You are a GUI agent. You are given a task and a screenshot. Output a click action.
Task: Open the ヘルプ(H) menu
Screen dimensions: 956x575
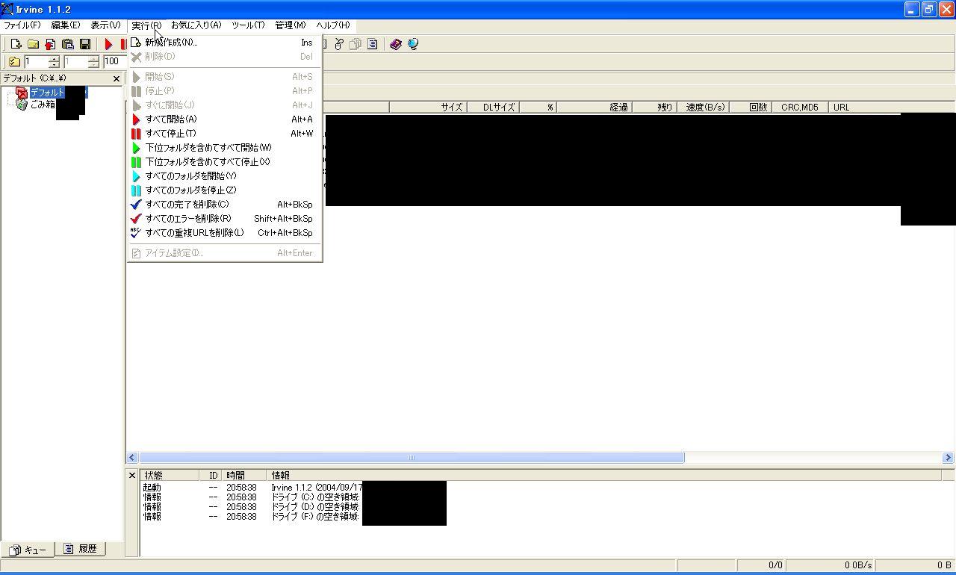pyautogui.click(x=333, y=25)
